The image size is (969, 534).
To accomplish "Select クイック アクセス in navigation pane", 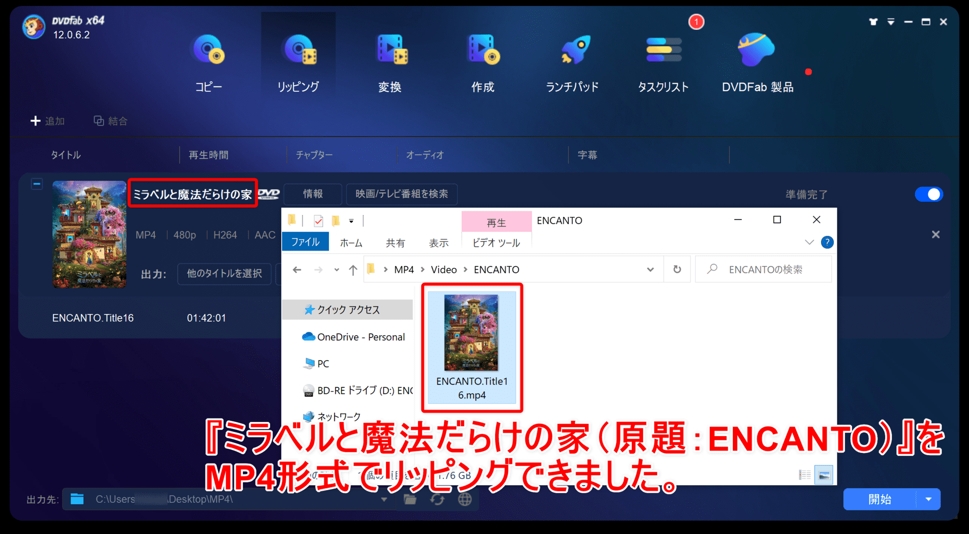I will (x=347, y=310).
